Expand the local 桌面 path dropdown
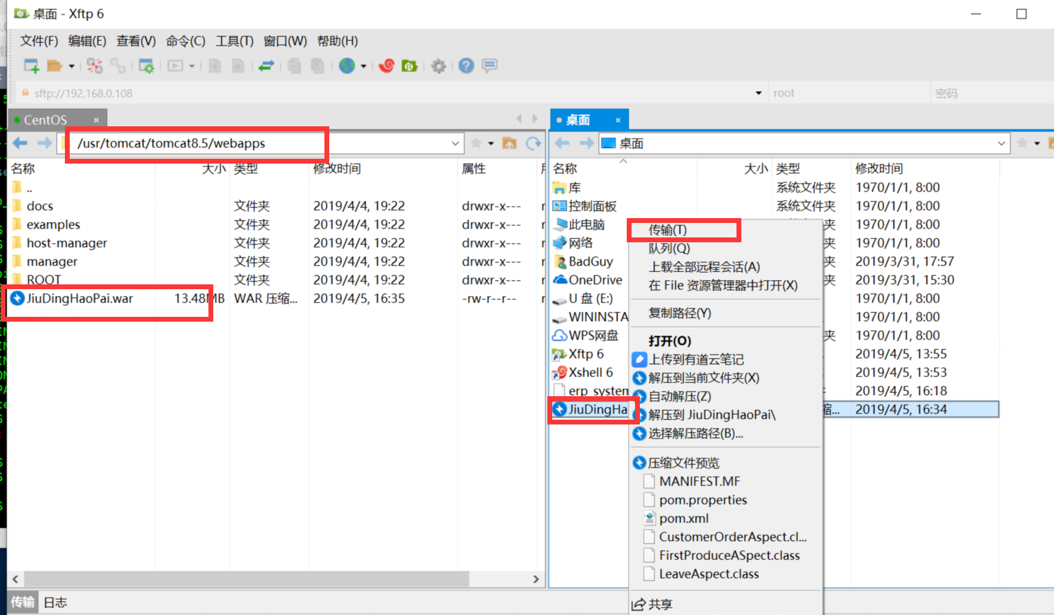Image resolution: width=1054 pixels, height=615 pixels. click(x=1002, y=144)
